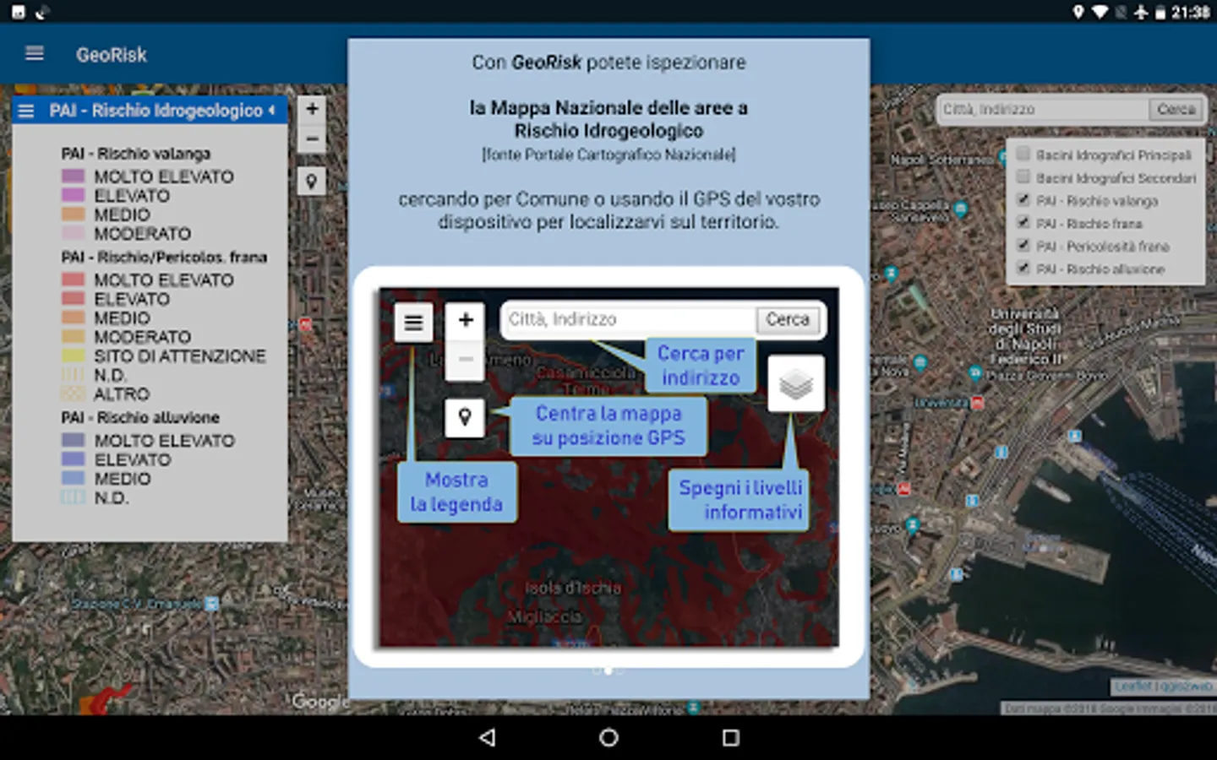Select SITO DI ATTENZIONE legend entry text
The height and width of the screenshot is (760, 1217).
pos(180,356)
